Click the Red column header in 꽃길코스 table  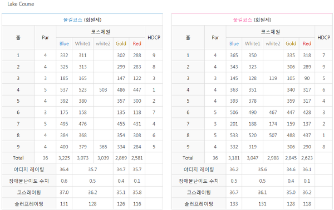pyautogui.click(x=307, y=43)
